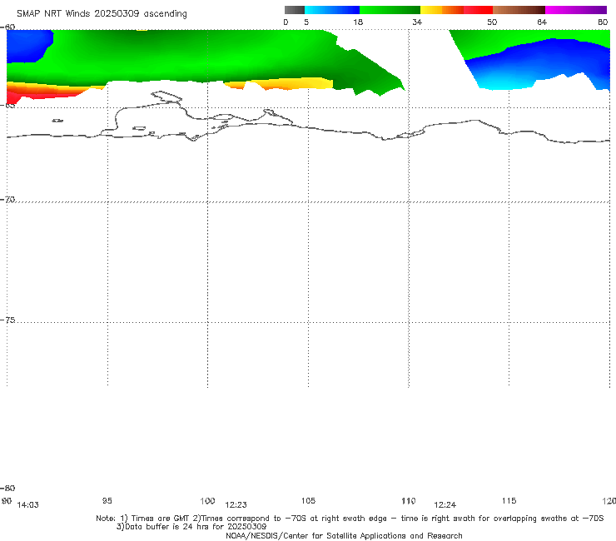Click the color bar label '5'
Image resolution: width=616 pixels, height=541 pixels.
click(x=306, y=22)
